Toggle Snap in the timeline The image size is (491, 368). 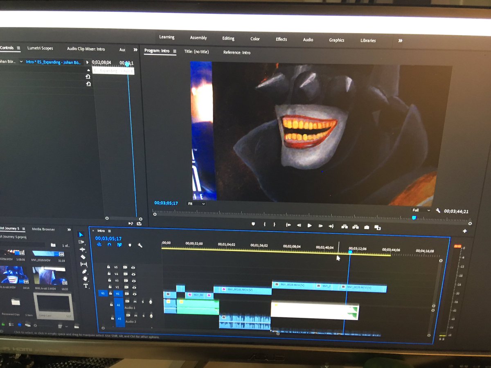pyautogui.click(x=109, y=245)
